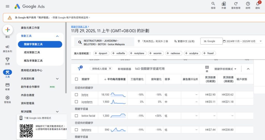The width and height of the screenshot is (265, 140).
Task: Click the search magnifier icon in header
Action: click(x=213, y=4)
